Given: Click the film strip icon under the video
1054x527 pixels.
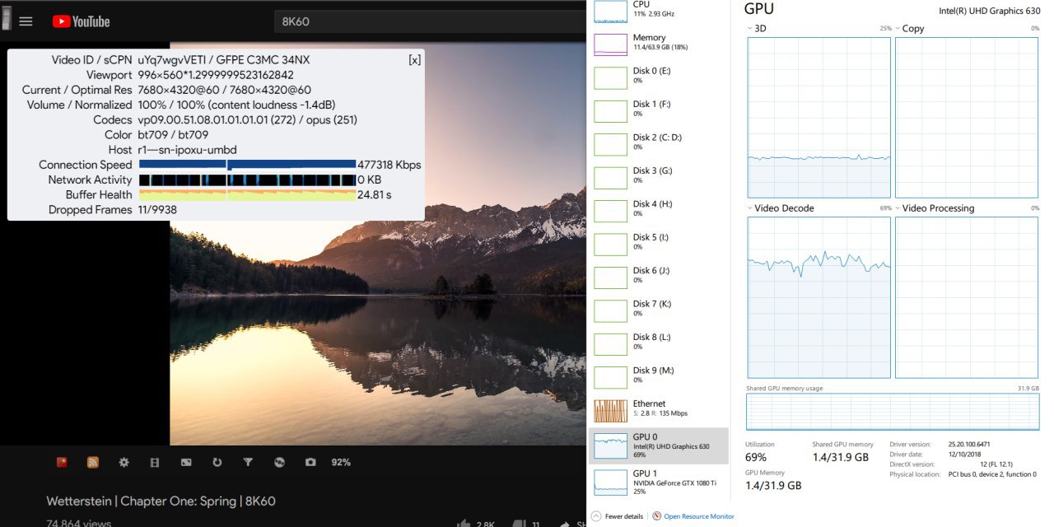Looking at the screenshot, I should click(x=155, y=463).
